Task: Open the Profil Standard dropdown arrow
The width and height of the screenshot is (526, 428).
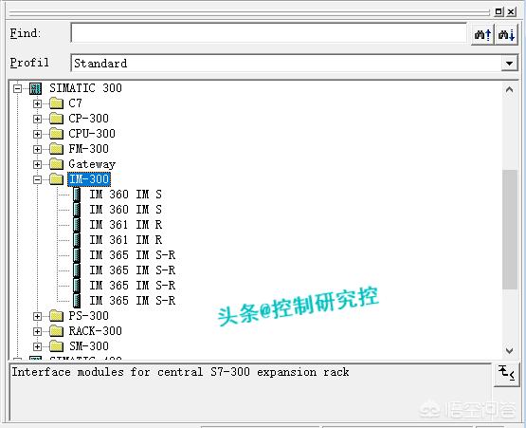Action: point(509,64)
